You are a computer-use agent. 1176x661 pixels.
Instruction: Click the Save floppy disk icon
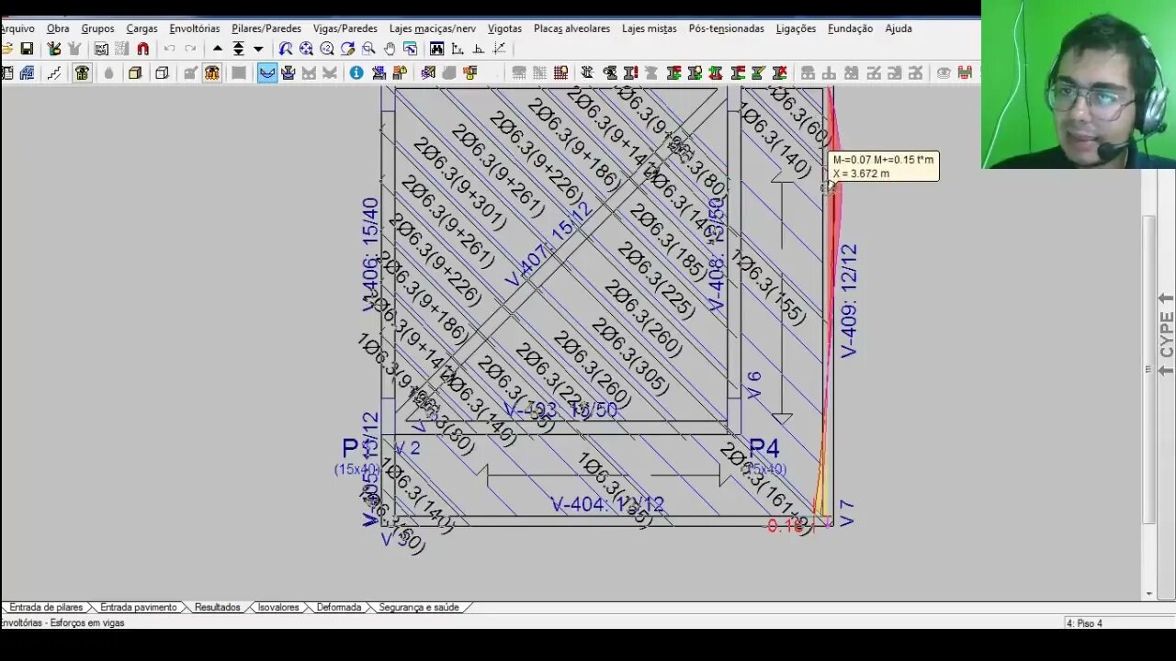(27, 49)
